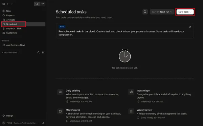The image size is (203, 126).
Task: Click the "No scheduled tasks yet." text
Action: pyautogui.click(x=125, y=68)
